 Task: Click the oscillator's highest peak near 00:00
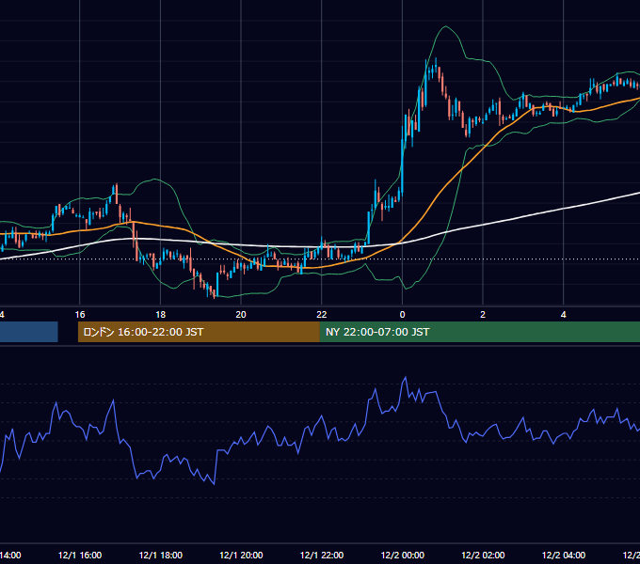tap(406, 378)
